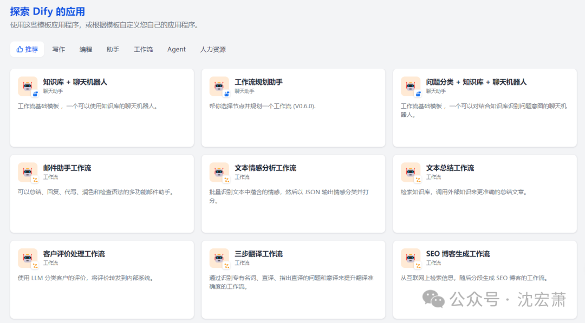This screenshot has height=323, width=585.
Task: Switch to the 编程 tab
Action: [86, 49]
